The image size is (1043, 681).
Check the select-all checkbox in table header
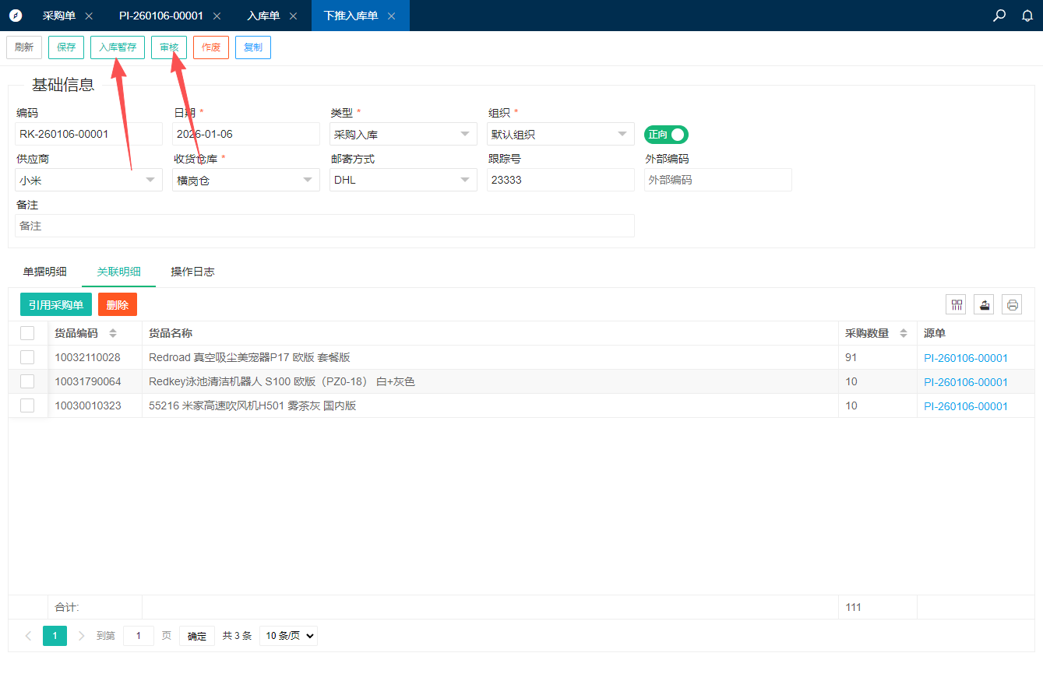[27, 333]
